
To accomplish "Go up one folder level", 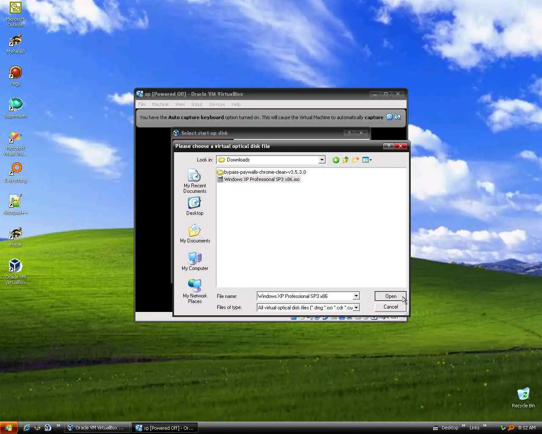I will pos(346,160).
